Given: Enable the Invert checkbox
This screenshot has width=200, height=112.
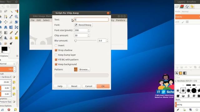Looking at the screenshot, I should (56, 45).
